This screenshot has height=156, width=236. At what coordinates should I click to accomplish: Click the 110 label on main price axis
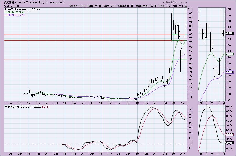[190, 9]
